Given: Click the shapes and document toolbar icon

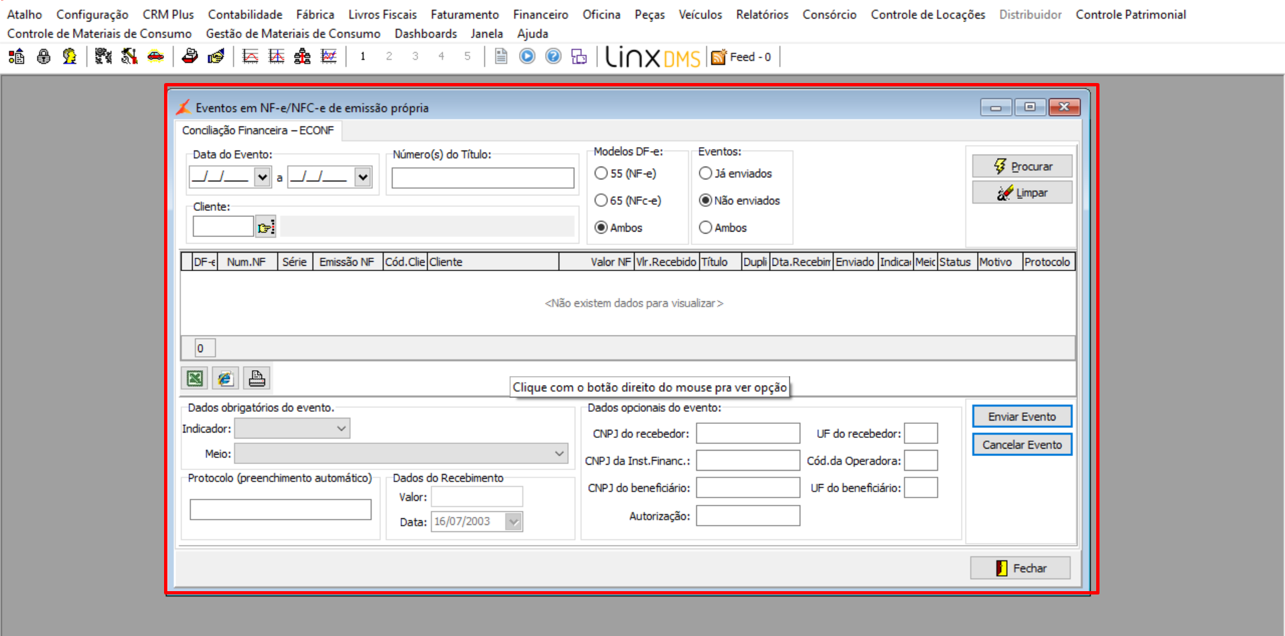Looking at the screenshot, I should [17, 57].
